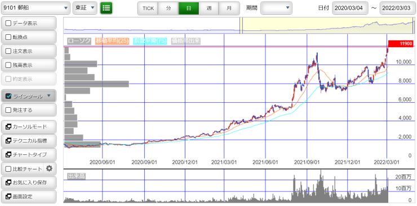
Task: Click the range slider left handle
Action: [x=241, y=26]
